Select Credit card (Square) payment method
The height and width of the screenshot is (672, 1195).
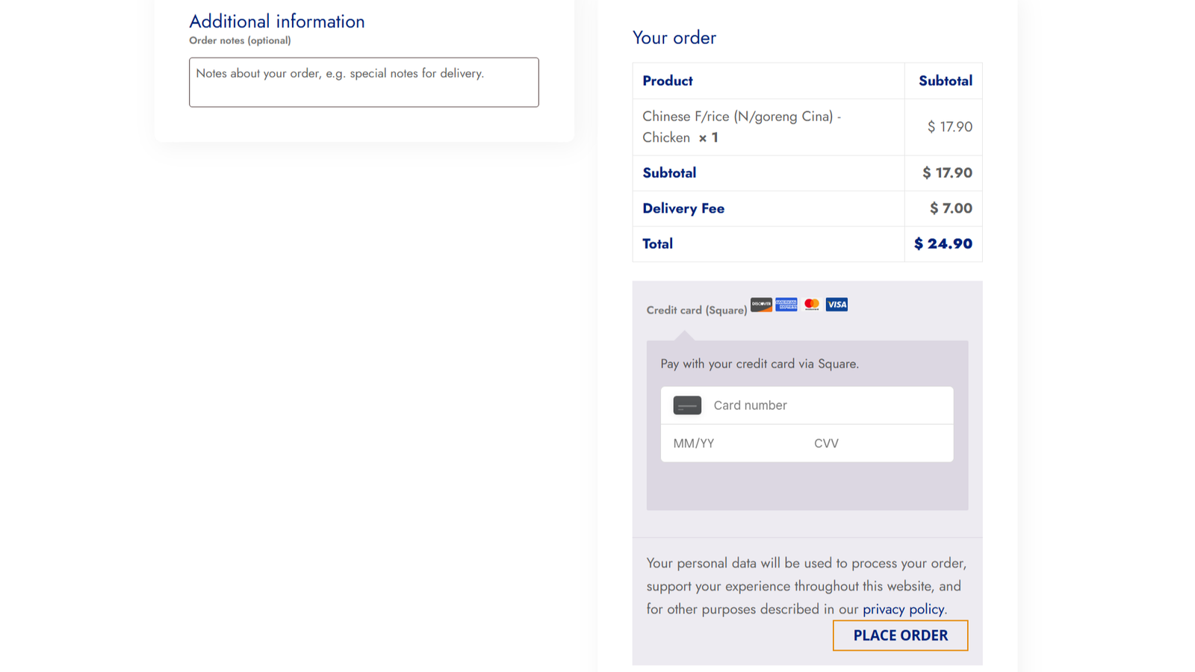696,310
